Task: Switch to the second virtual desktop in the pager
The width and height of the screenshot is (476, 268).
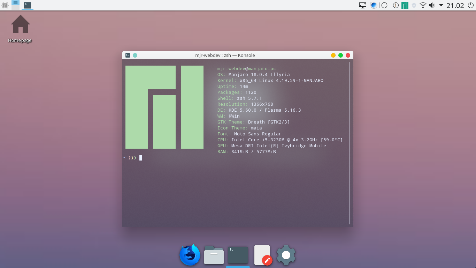Action: [x=15, y=7]
